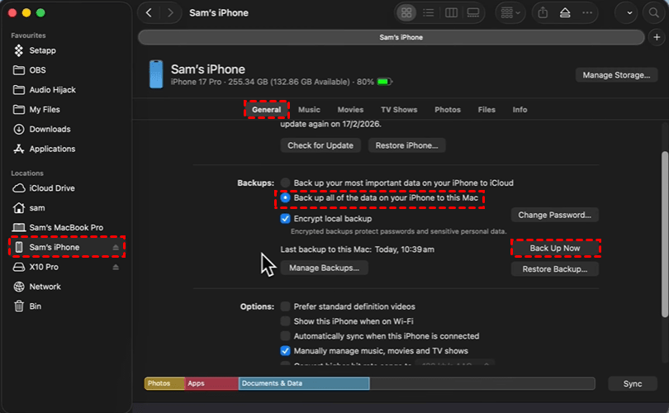Select Sam's iPhone in Locations

coord(55,247)
